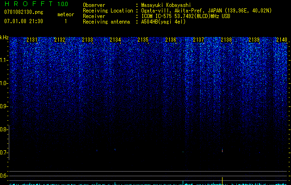Viewport: 291px width, 185px height.
Task: Select the filename 0701082130.png
Action: coord(24,12)
